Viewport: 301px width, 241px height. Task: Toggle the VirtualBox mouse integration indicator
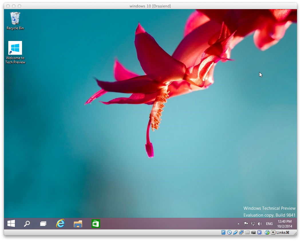267,232
